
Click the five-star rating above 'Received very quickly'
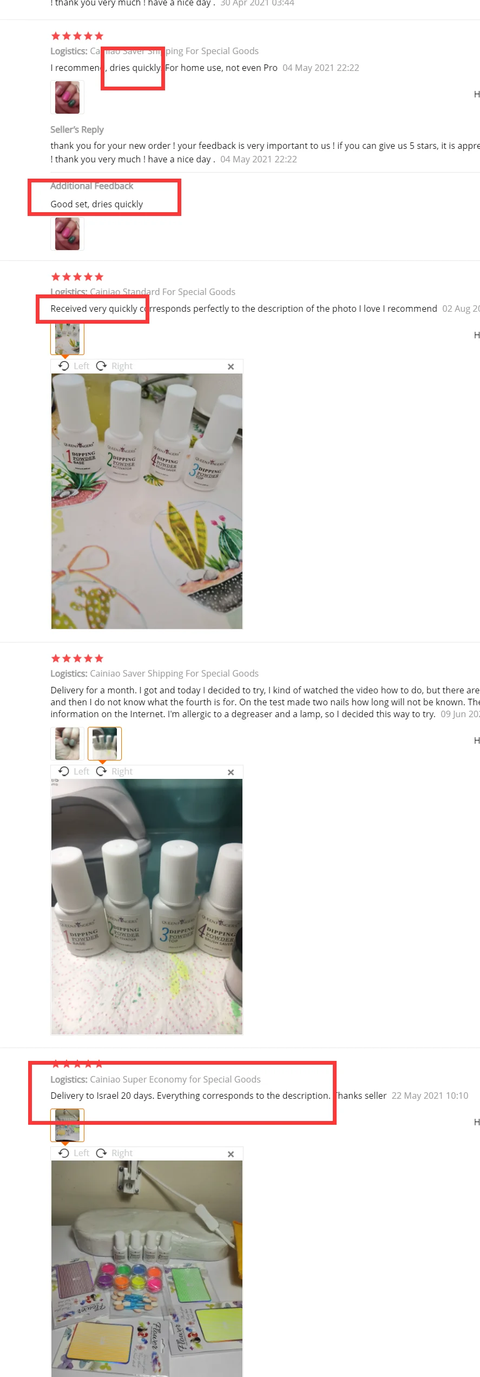point(77,277)
